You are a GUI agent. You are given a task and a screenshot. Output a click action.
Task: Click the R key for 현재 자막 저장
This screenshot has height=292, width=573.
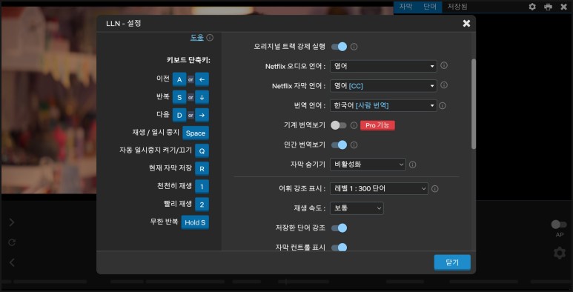pyautogui.click(x=202, y=168)
